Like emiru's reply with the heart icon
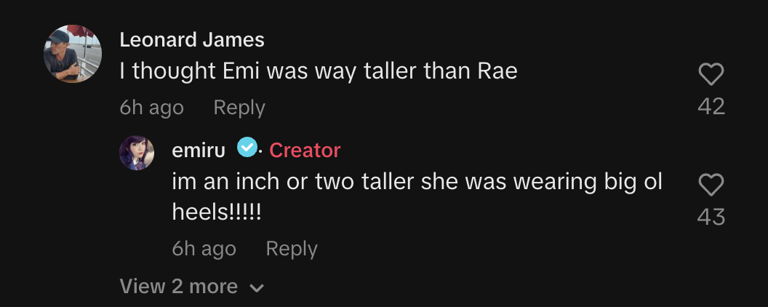Screen dimensions: 768x307 pos(711,186)
